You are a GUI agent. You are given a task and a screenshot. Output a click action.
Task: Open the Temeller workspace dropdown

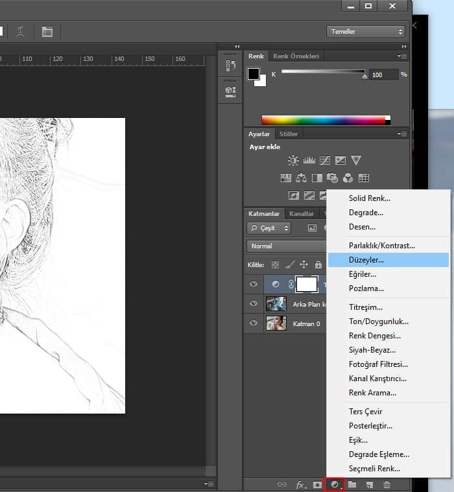pos(366,31)
